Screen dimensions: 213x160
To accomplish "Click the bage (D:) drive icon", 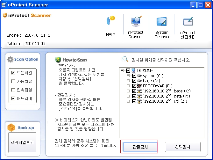I will 139,81.
